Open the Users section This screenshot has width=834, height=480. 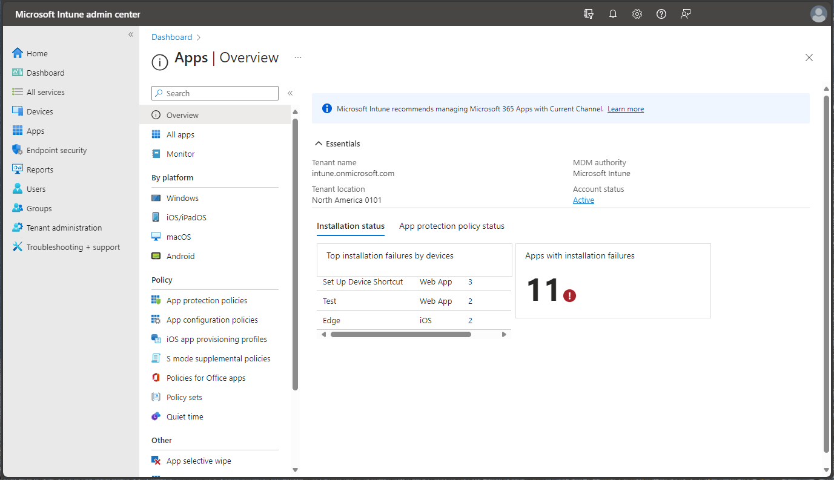pyautogui.click(x=36, y=188)
